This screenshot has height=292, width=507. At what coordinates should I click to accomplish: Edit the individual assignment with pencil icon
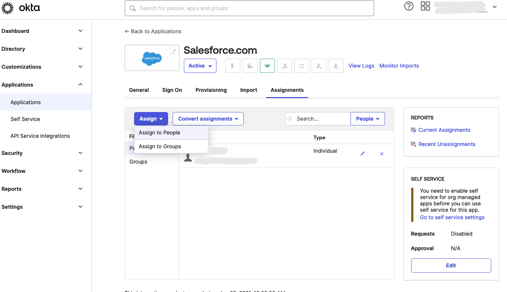click(x=362, y=154)
